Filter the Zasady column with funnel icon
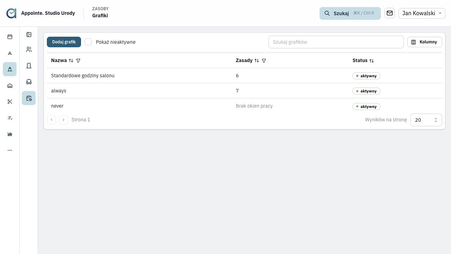Screen dimensions: 451x254 tap(264, 61)
